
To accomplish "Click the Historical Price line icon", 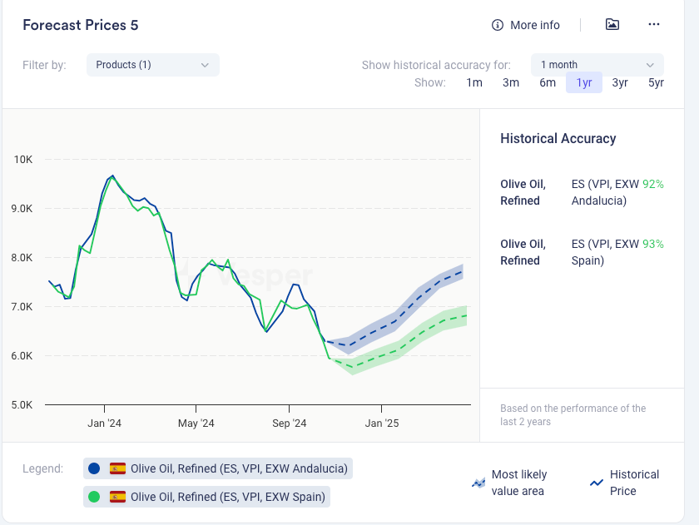I will point(597,483).
